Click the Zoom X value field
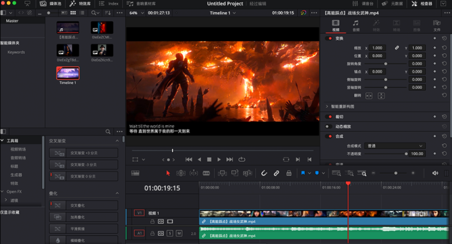The image size is (452, 244). (378, 48)
